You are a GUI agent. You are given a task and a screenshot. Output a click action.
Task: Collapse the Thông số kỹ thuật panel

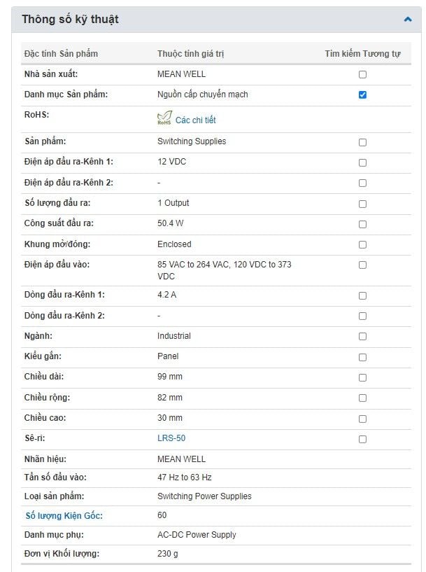(x=408, y=20)
